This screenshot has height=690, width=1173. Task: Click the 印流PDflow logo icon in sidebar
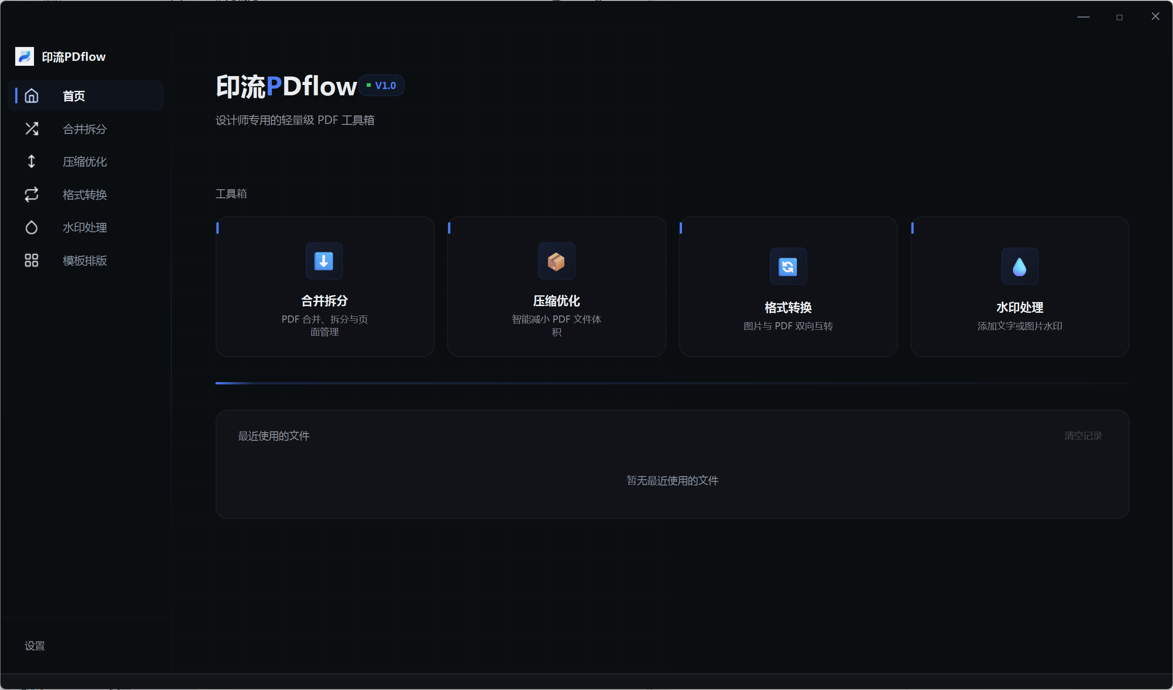(24, 56)
